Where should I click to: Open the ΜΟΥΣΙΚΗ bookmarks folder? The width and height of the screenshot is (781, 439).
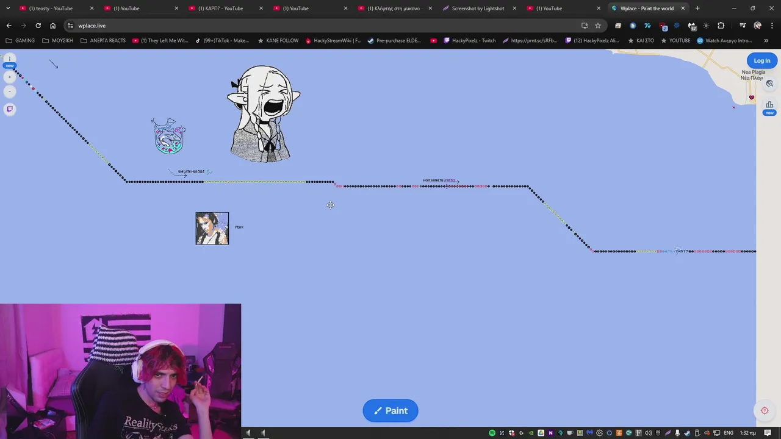pos(58,40)
